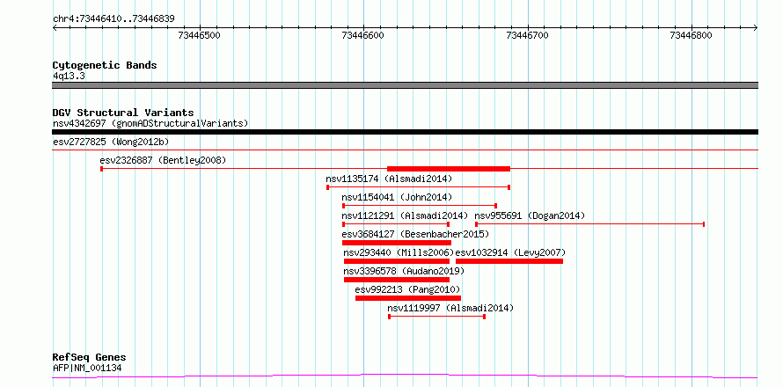The image size is (783, 387).
Task: Open nsv1119997 (Alsmadi2014) variant label
Action: [x=450, y=308]
